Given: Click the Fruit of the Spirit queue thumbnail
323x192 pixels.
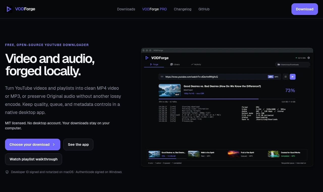Looking at the screenshot, I should [234, 154].
